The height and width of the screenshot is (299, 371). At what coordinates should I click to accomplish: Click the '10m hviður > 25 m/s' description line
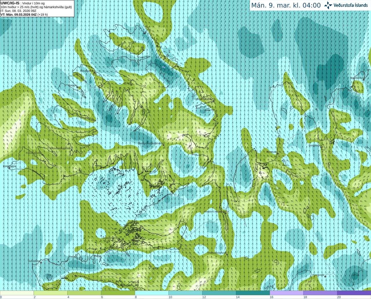[x=36, y=7]
